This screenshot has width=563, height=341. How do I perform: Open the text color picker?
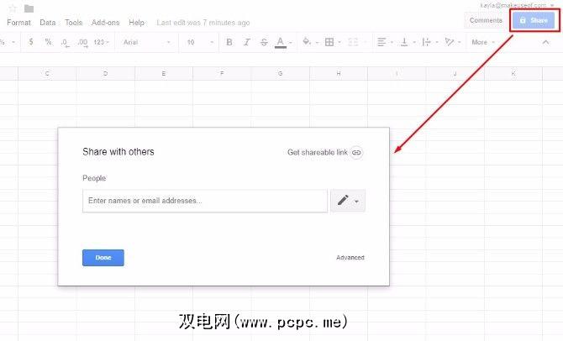[x=281, y=42]
